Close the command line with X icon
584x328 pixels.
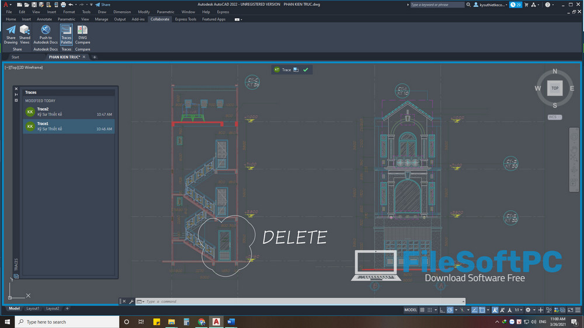(124, 302)
